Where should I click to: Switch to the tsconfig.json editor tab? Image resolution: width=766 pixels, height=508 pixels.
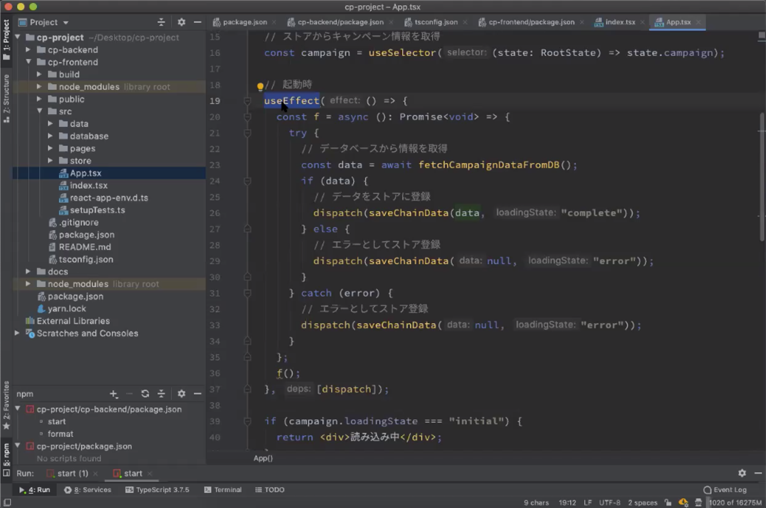click(x=436, y=22)
